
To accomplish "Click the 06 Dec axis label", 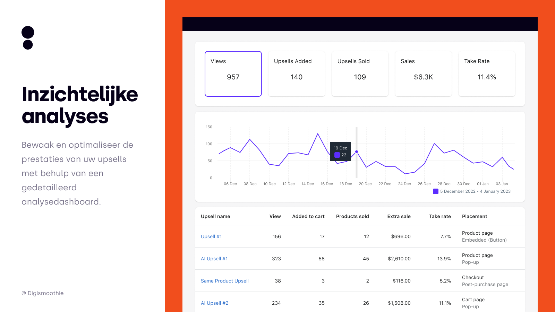I will (230, 184).
